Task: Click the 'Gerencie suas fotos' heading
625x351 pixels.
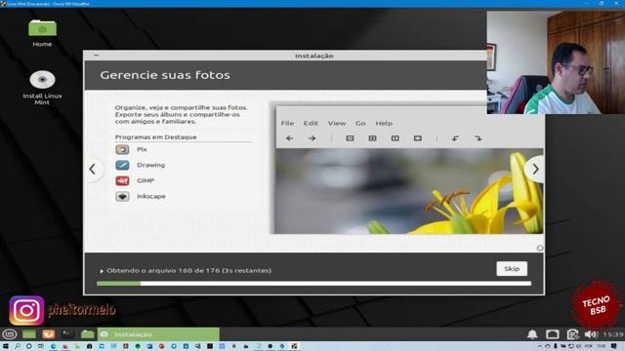Action: [165, 75]
